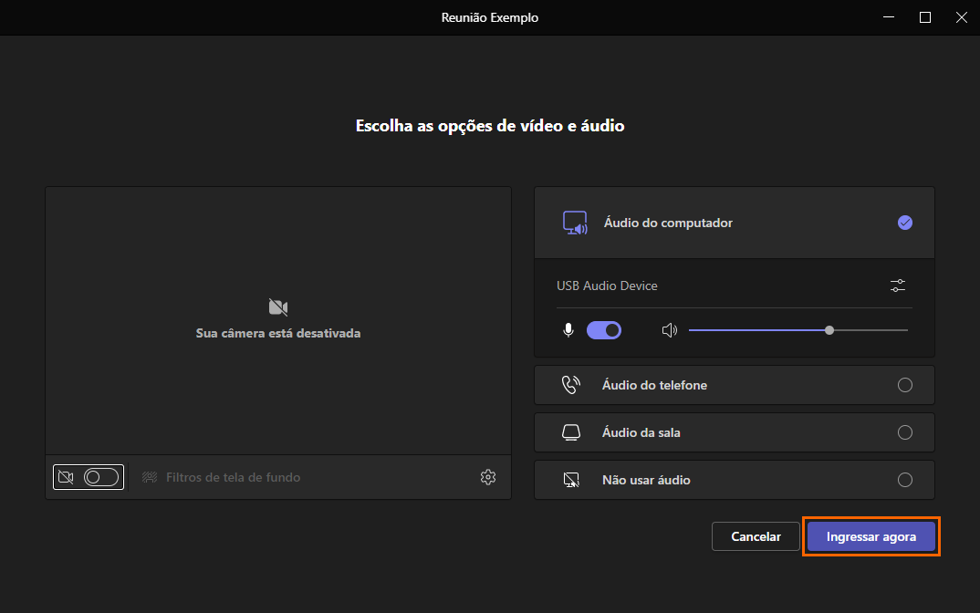
Task: Click the microphone icon
Action: point(568,330)
